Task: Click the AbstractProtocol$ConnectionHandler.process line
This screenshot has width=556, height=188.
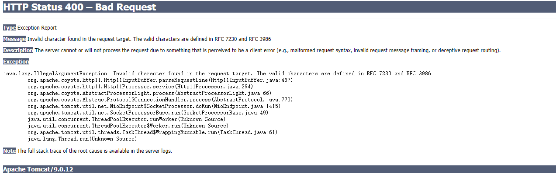Action: [160, 100]
